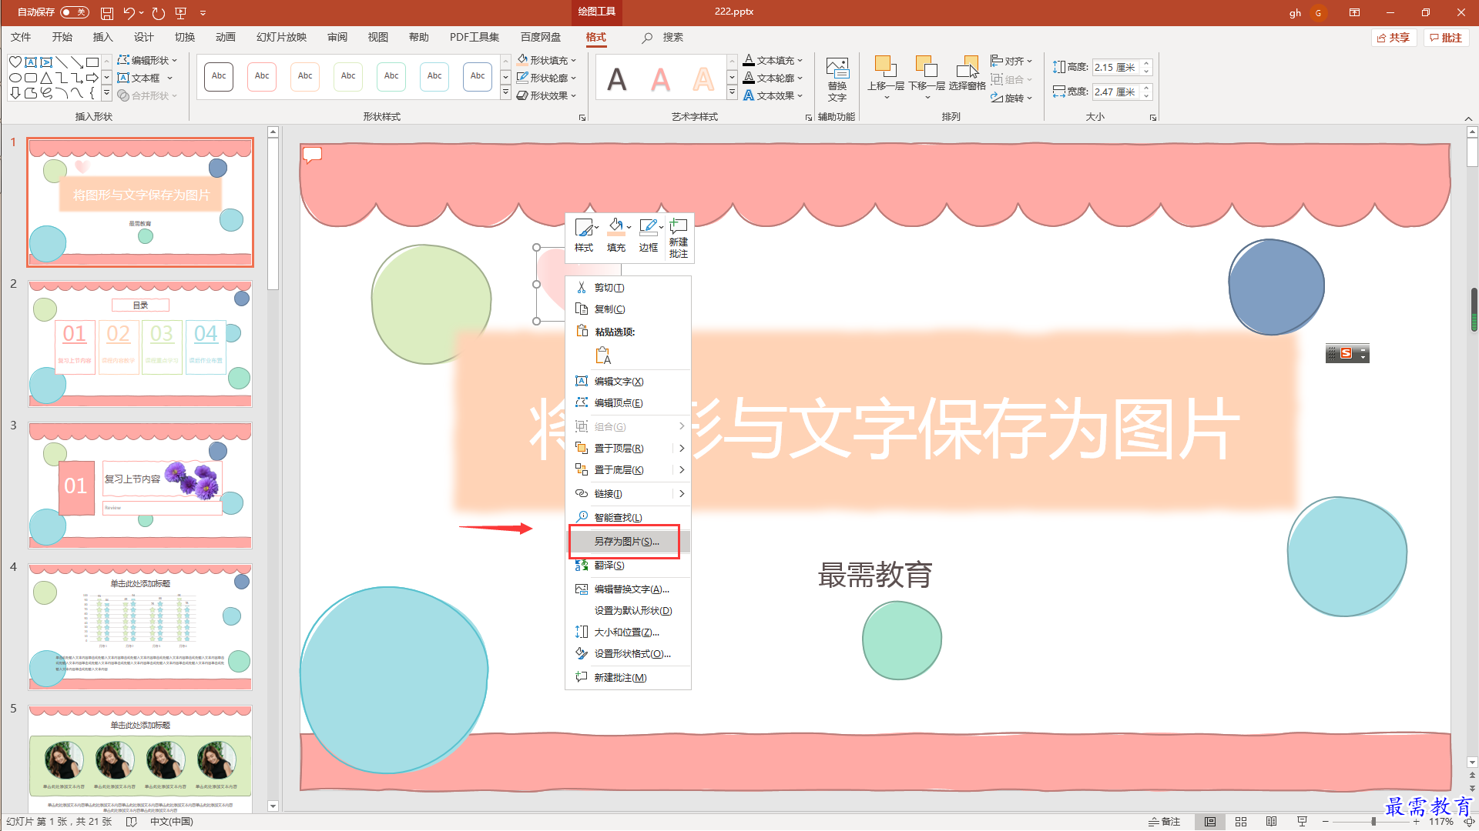Select the first black-outline shape style swatch
Screen dimensions: 1479x831
tap(219, 76)
